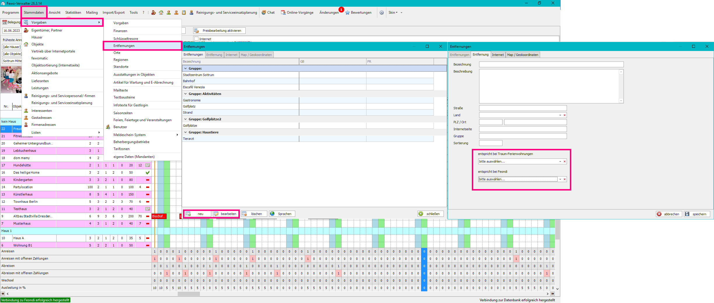Select Benutzer entry in Vorgaben submenu
714x303 pixels.
143,127
